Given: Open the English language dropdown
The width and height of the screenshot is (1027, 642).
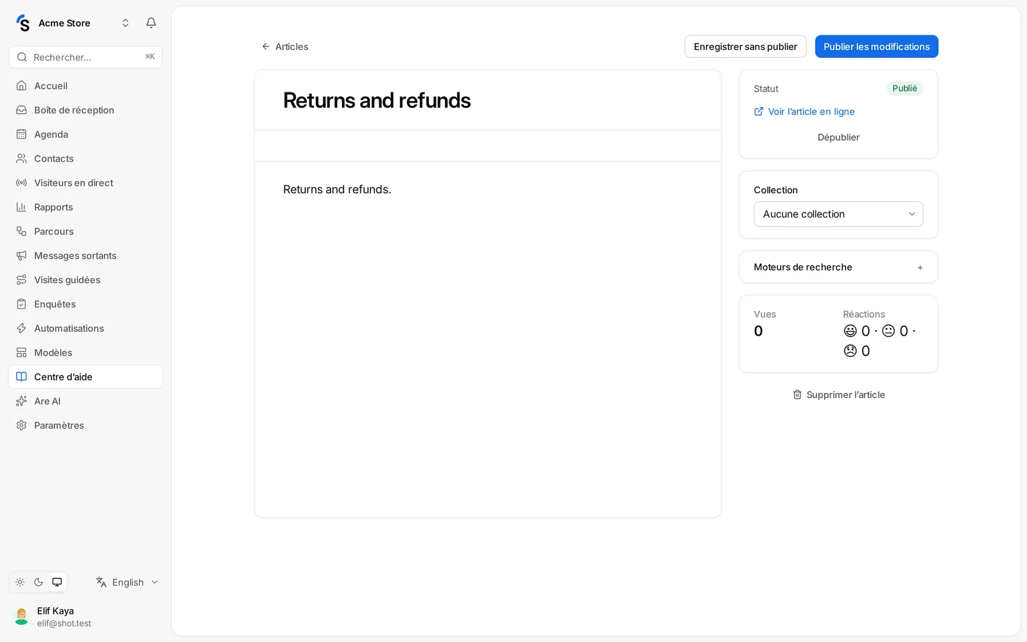Looking at the screenshot, I should click(x=127, y=582).
